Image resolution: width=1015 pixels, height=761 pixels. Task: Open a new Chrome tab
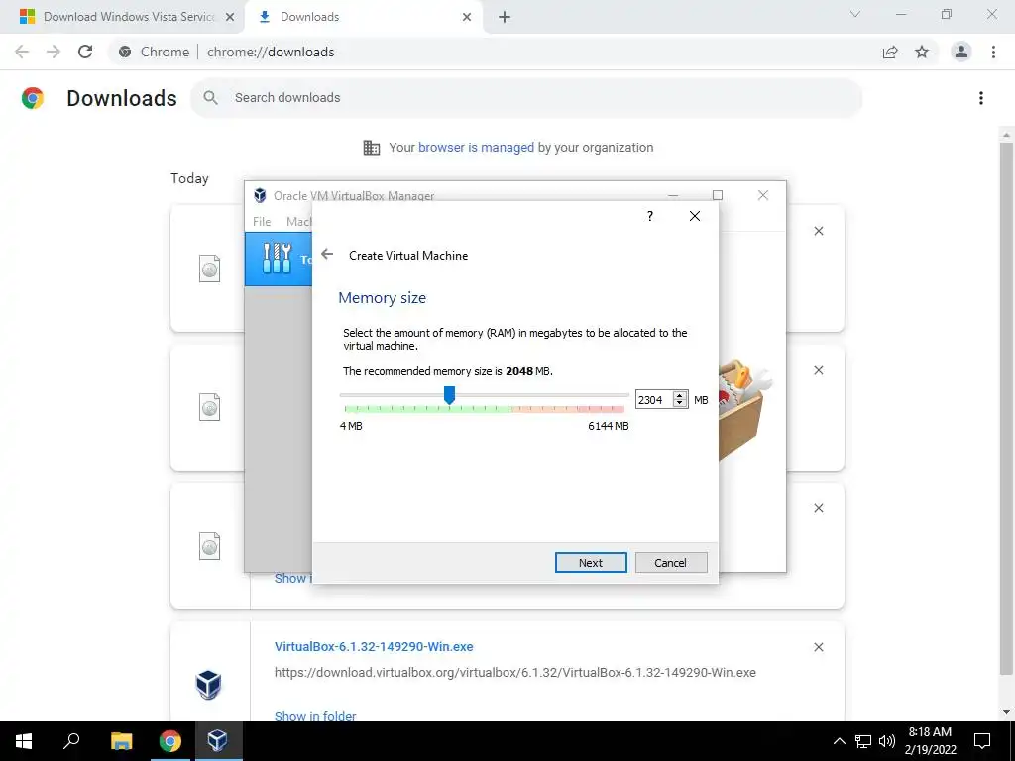click(505, 17)
